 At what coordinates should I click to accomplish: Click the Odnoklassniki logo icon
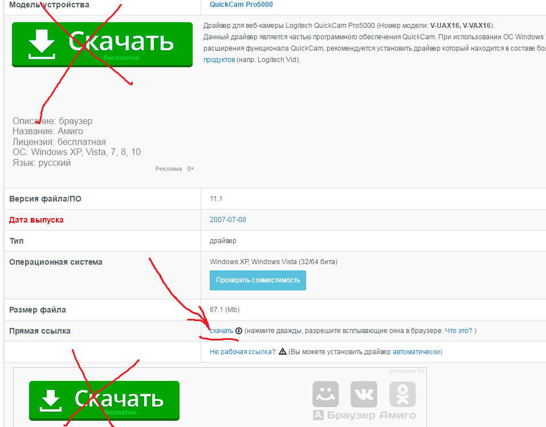coord(402,394)
